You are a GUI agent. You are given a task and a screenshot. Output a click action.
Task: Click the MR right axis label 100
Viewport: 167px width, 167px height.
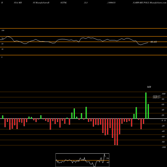tap(163, 94)
